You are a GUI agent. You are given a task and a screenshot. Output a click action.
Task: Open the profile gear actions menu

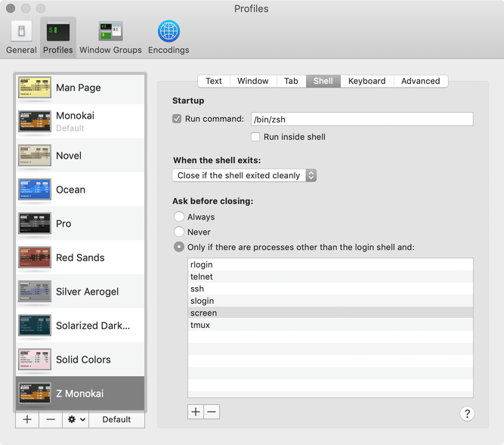76,419
